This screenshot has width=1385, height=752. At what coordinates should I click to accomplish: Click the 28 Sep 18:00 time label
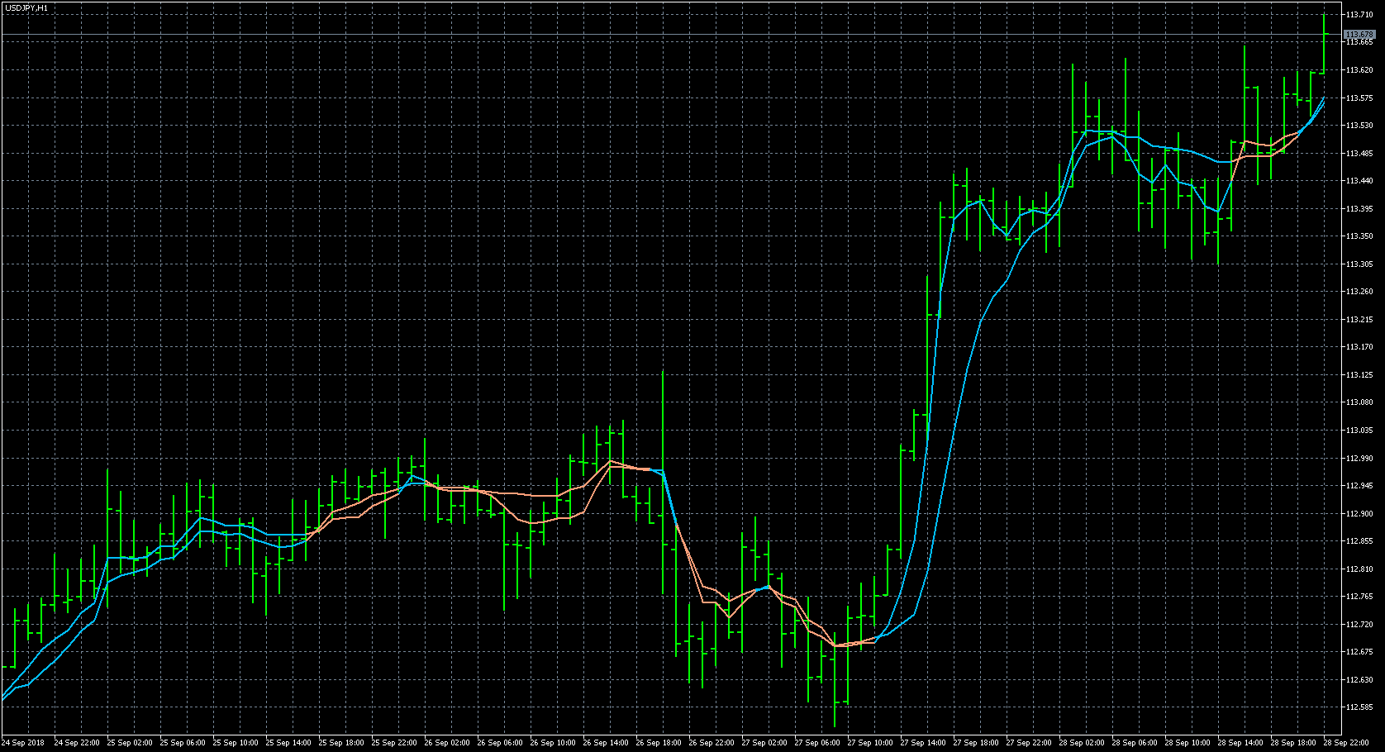pos(1293,743)
